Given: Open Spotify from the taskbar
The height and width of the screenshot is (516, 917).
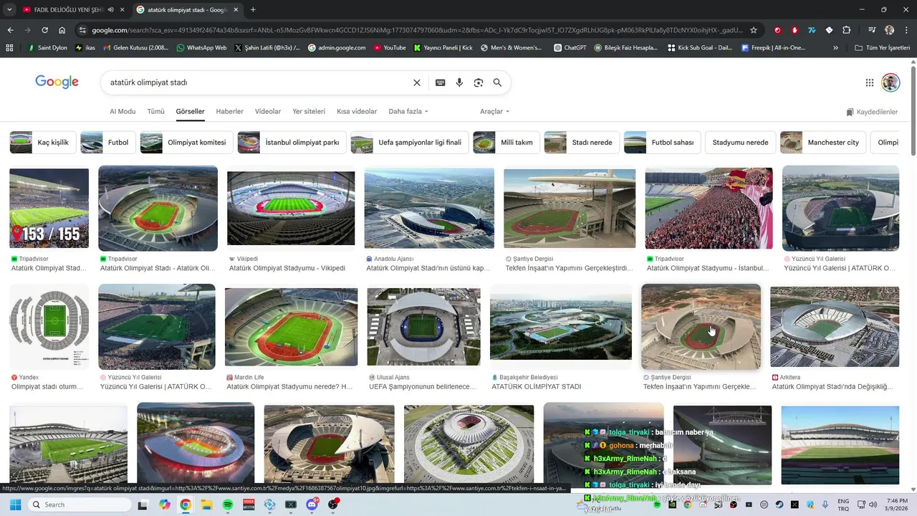Looking at the screenshot, I should [228, 505].
